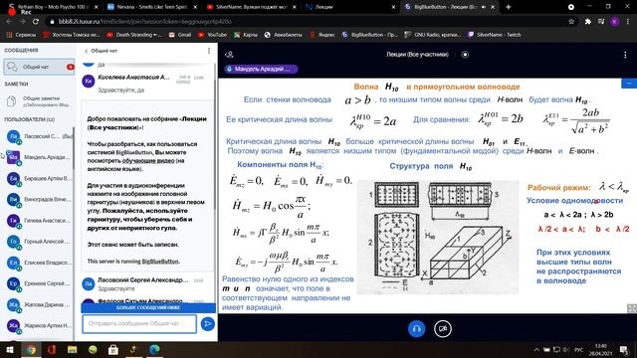Select user Жапова Дарима in the list
The width and height of the screenshot is (637, 358).
pos(39,304)
